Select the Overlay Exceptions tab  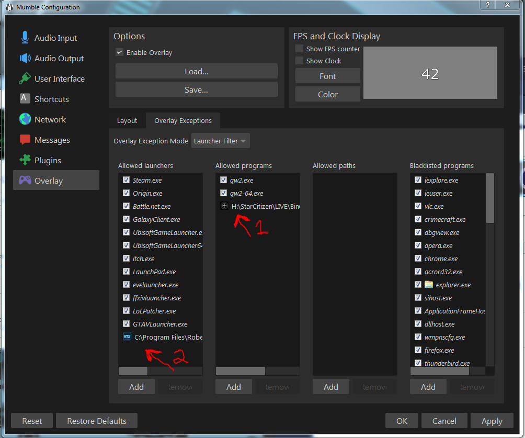[182, 120]
